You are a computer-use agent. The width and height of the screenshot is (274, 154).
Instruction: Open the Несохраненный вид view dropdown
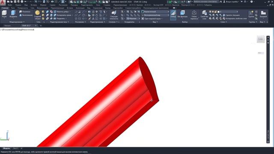pos(155,15)
